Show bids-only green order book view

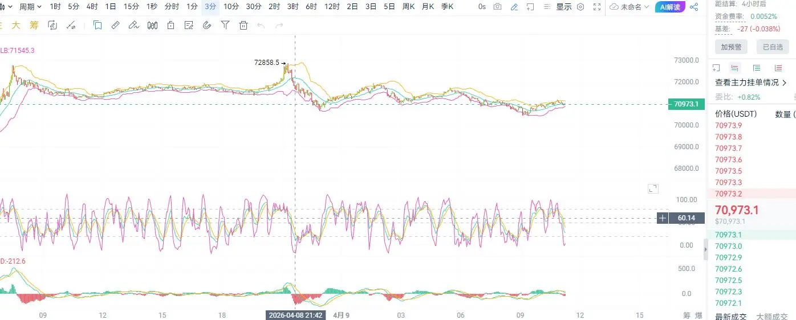coord(757,68)
